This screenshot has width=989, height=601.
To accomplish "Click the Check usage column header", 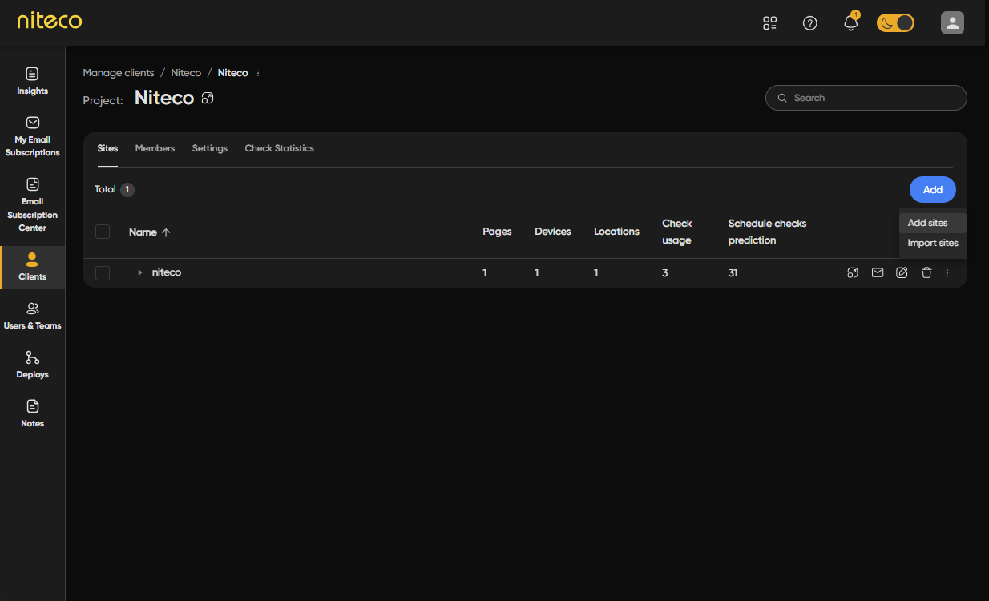I will point(677,232).
